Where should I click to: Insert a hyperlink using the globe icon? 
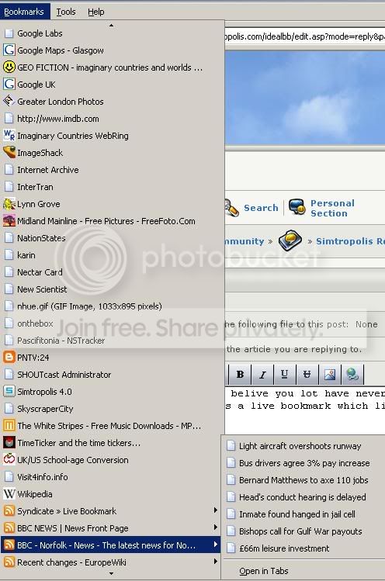click(x=352, y=375)
